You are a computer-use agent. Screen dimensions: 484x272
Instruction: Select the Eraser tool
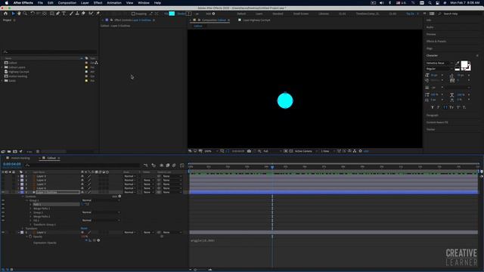click(x=83, y=14)
